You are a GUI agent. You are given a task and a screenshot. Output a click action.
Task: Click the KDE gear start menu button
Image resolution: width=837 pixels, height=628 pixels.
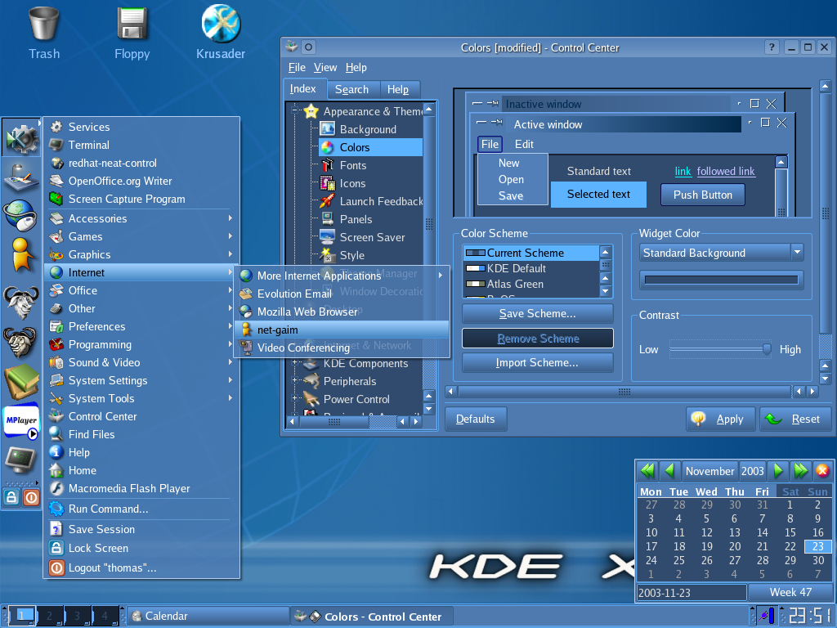point(20,137)
